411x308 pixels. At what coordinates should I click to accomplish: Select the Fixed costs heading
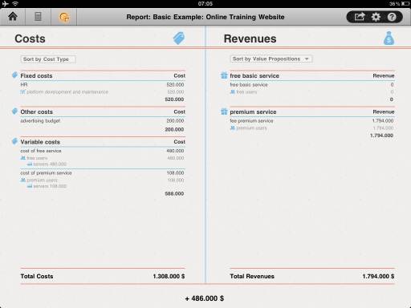36,76
